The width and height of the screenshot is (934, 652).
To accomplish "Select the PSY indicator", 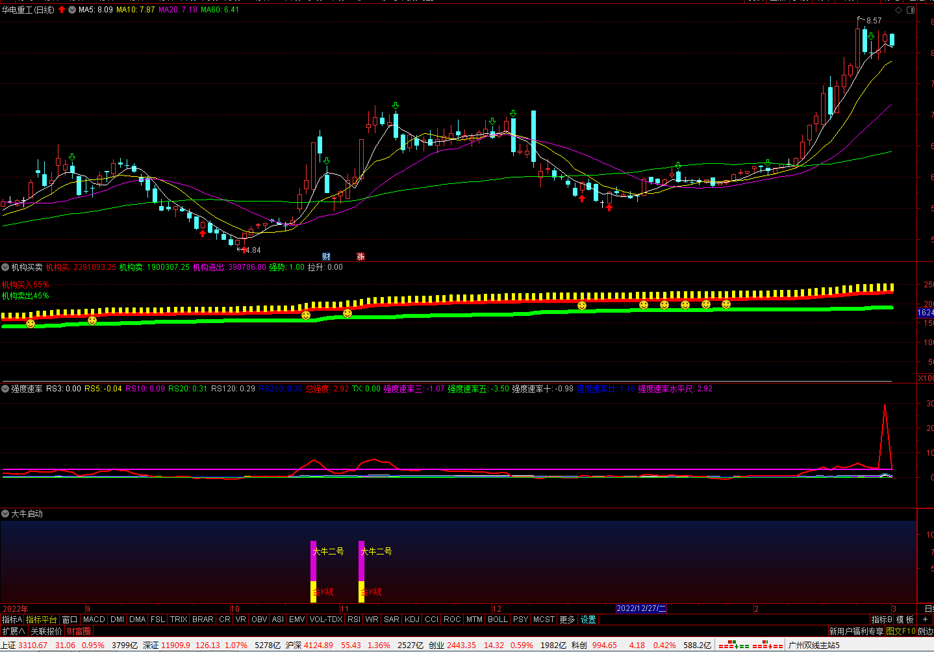I will click(521, 619).
